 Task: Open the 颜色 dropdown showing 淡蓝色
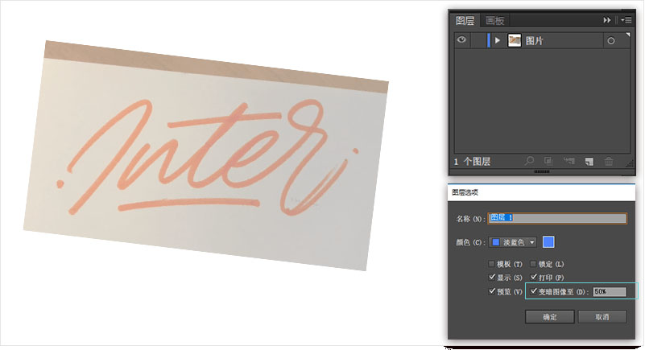point(514,242)
